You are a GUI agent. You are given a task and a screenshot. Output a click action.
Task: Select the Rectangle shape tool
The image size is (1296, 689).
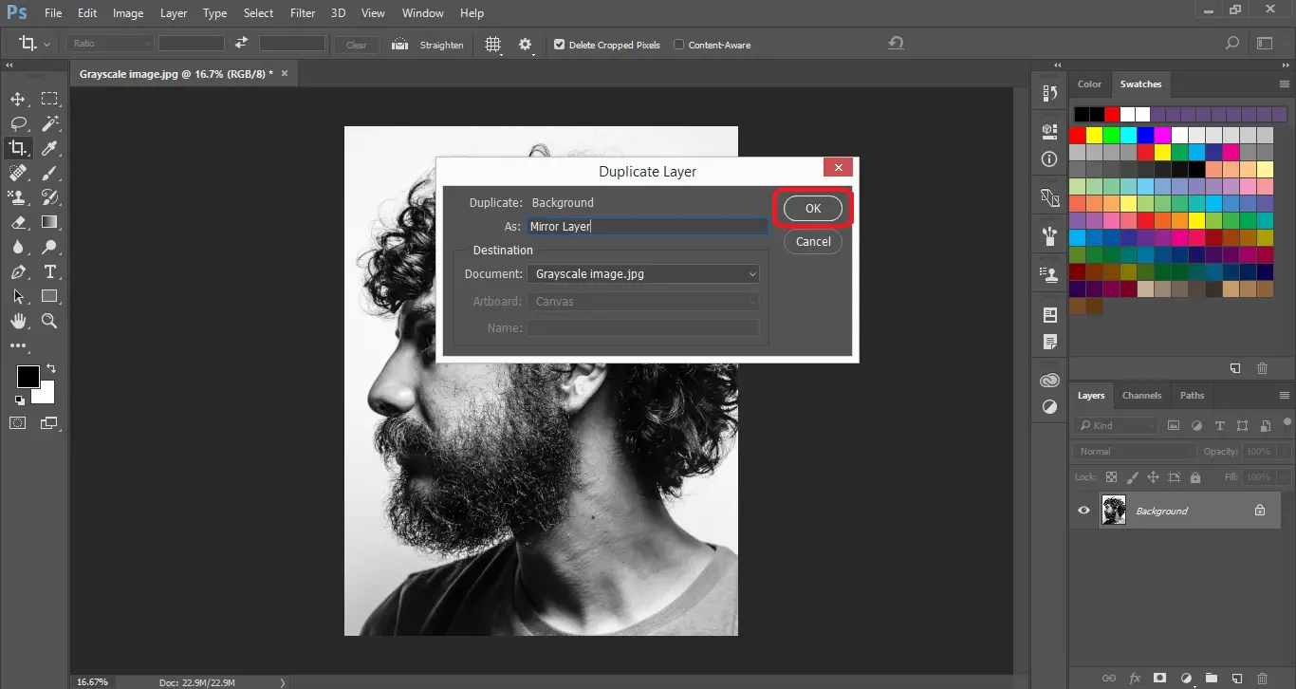click(49, 297)
